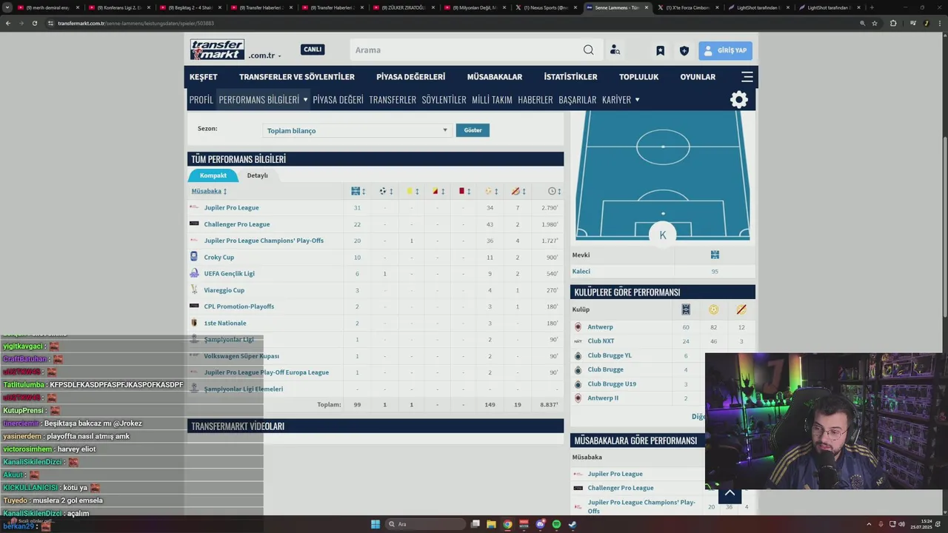Screen dimensions: 948x533
Task: Go to the Başarılar tab
Action: coord(578,100)
